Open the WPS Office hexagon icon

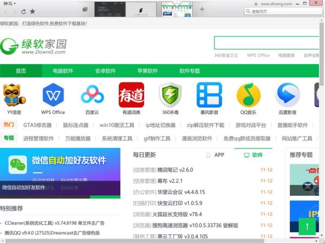point(53,95)
